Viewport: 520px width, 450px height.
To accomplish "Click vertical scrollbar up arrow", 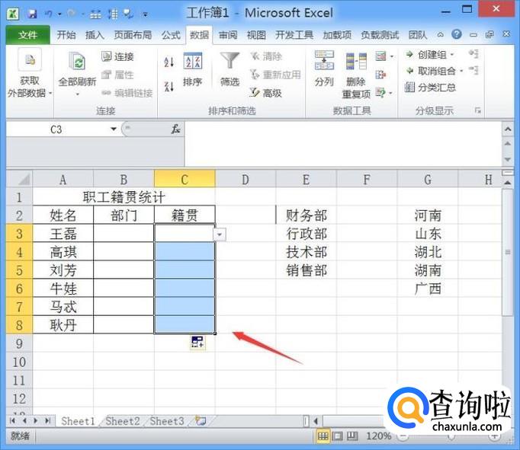I will click(507, 183).
